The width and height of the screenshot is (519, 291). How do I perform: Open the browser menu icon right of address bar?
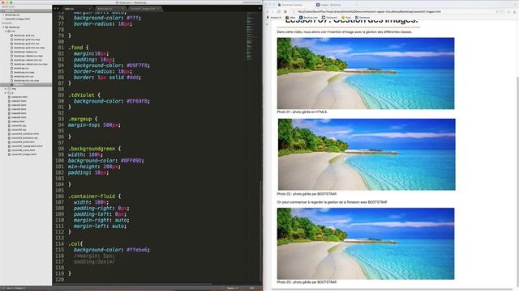[x=515, y=11]
